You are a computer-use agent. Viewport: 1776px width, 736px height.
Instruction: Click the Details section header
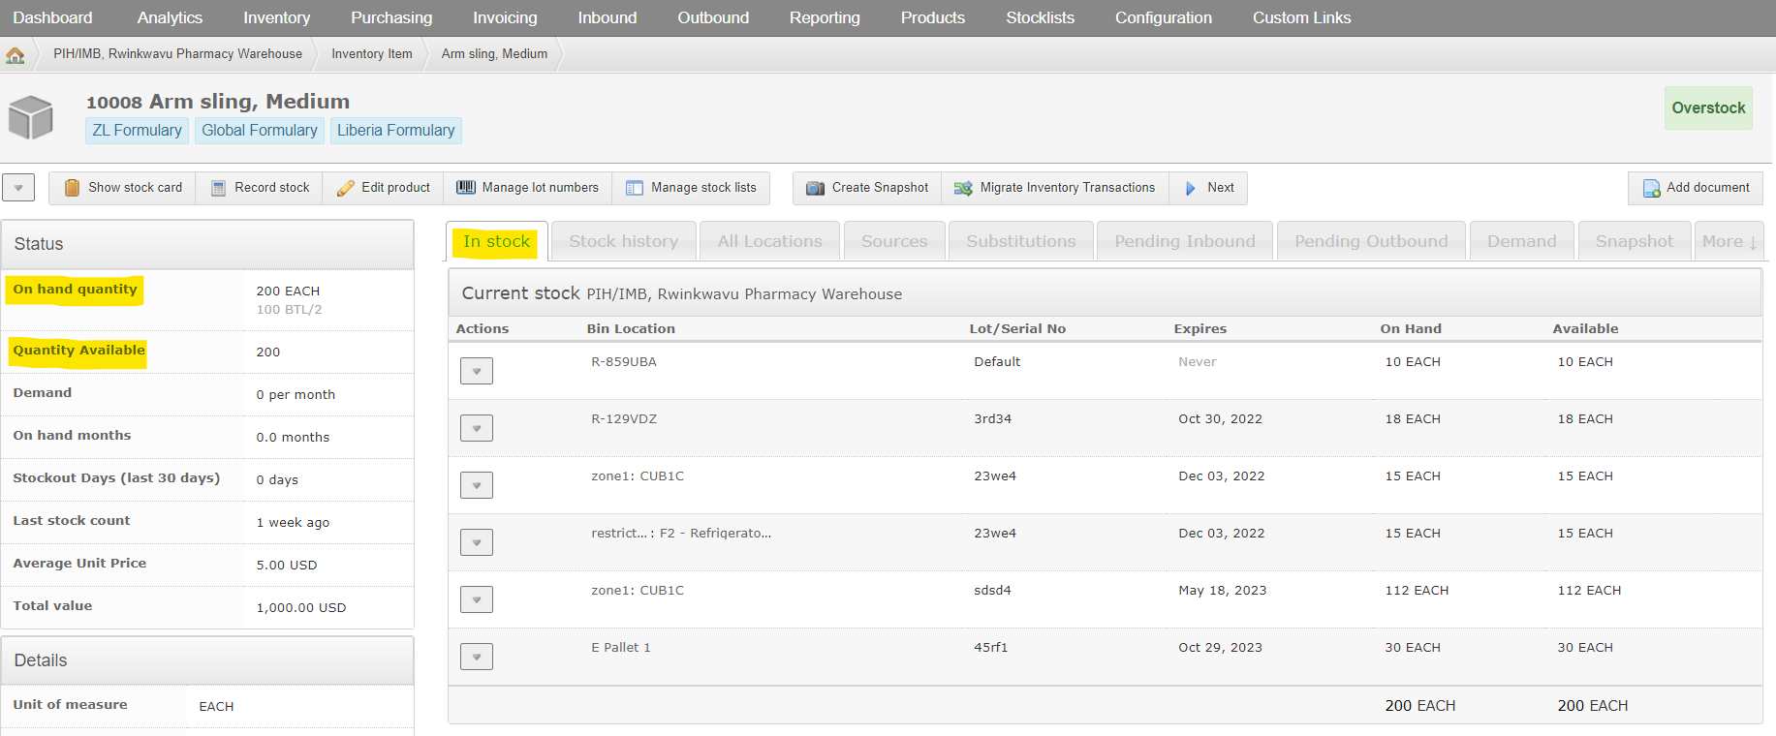coord(207,660)
